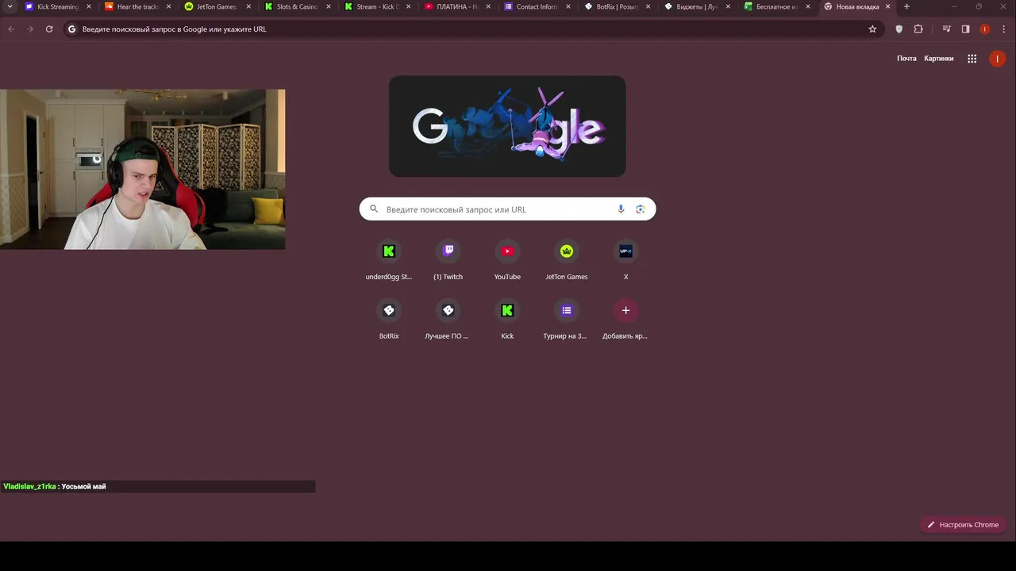Close the Slots & Casino tab
The height and width of the screenshot is (571, 1016).
point(329,6)
